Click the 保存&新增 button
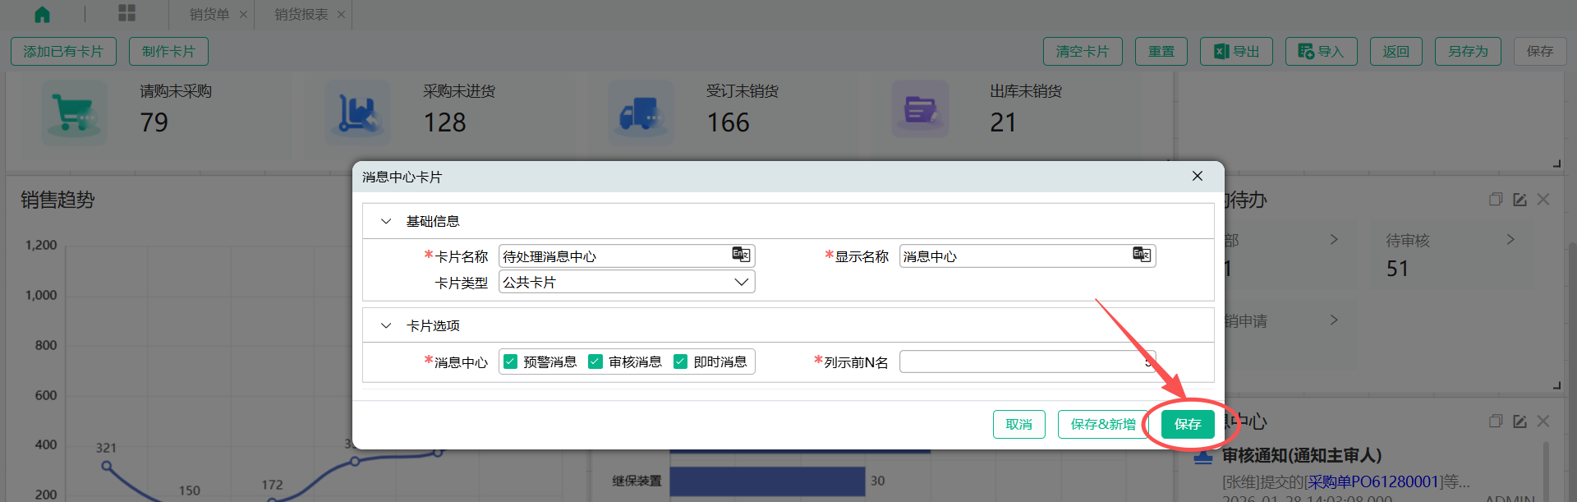Screen dimensions: 1577x502 tap(1103, 424)
